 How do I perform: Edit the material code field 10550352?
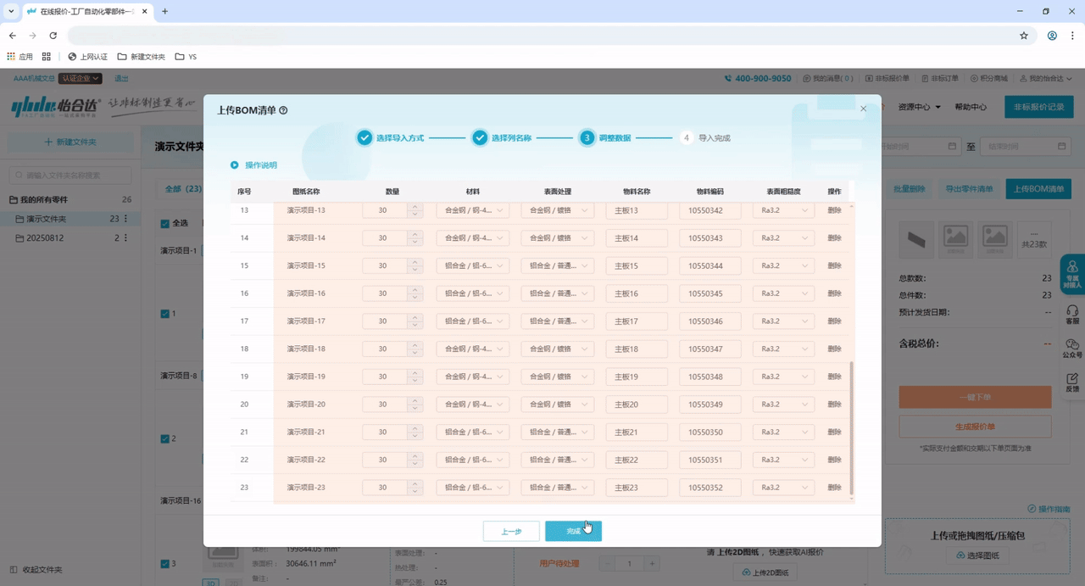click(709, 488)
